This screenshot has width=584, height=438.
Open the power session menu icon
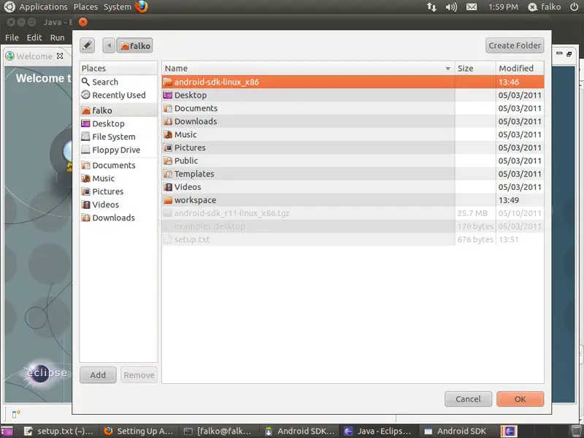coord(574,7)
